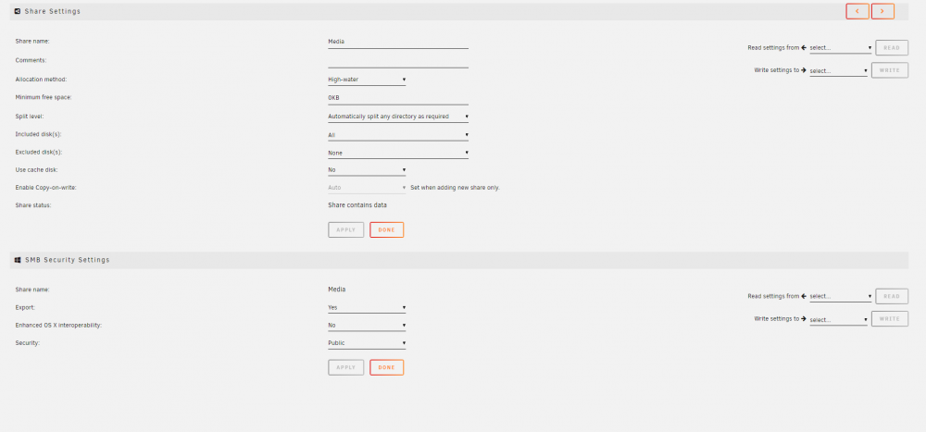This screenshot has width=926, height=432.
Task: Click the SMB section Media share name text
Action: pyautogui.click(x=337, y=290)
